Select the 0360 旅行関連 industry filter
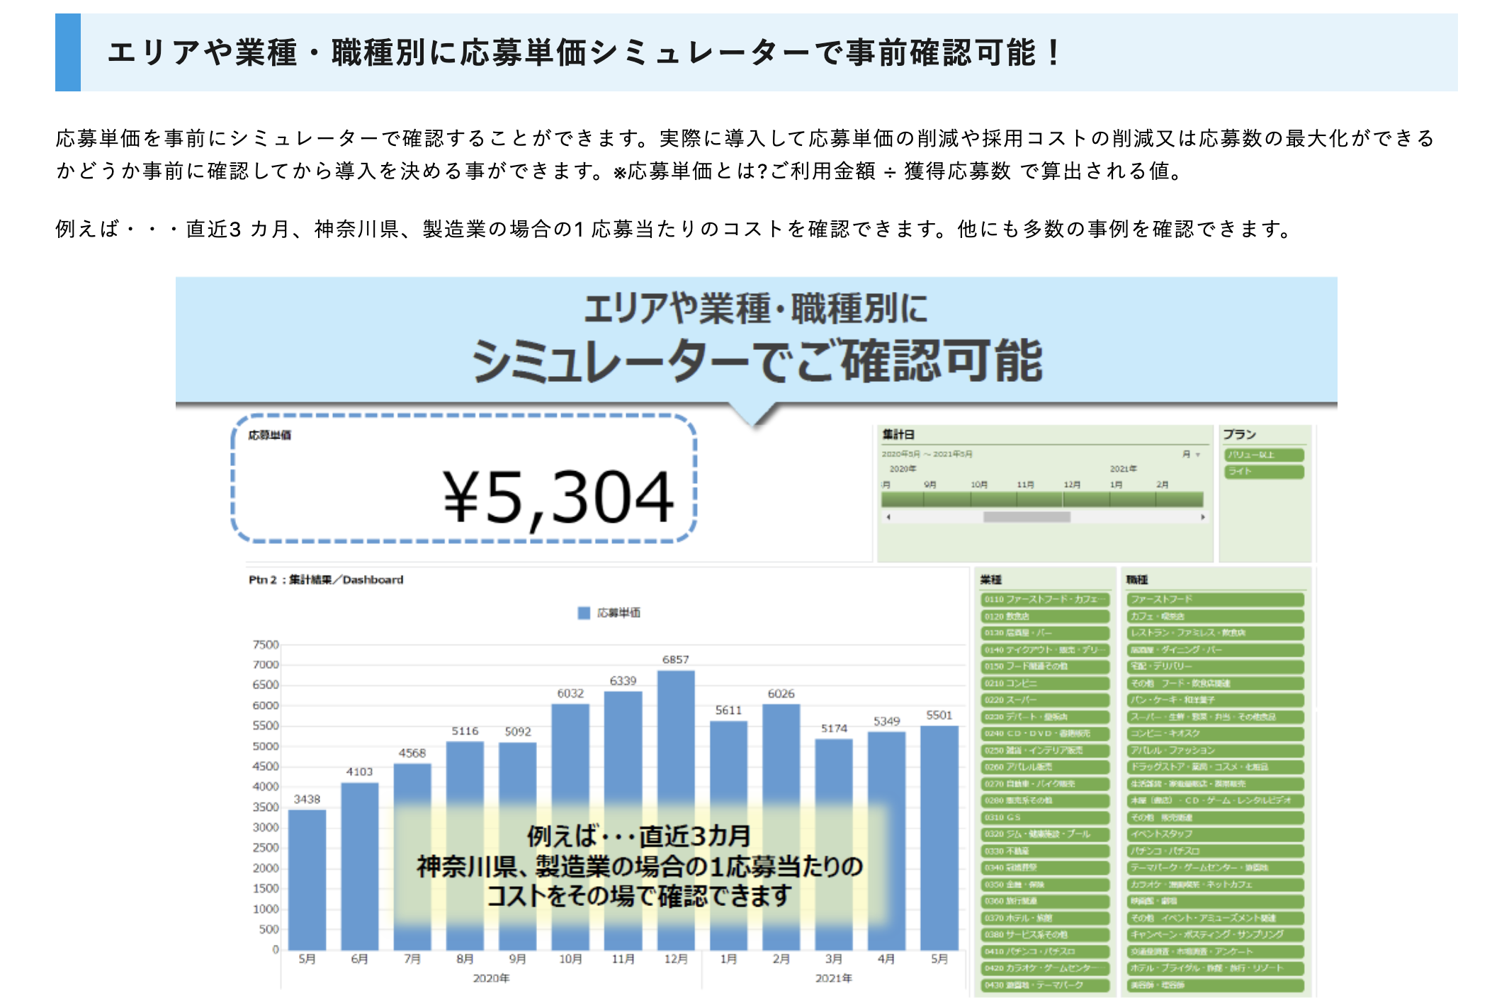Image resolution: width=1509 pixels, height=1003 pixels. pos(1044,901)
